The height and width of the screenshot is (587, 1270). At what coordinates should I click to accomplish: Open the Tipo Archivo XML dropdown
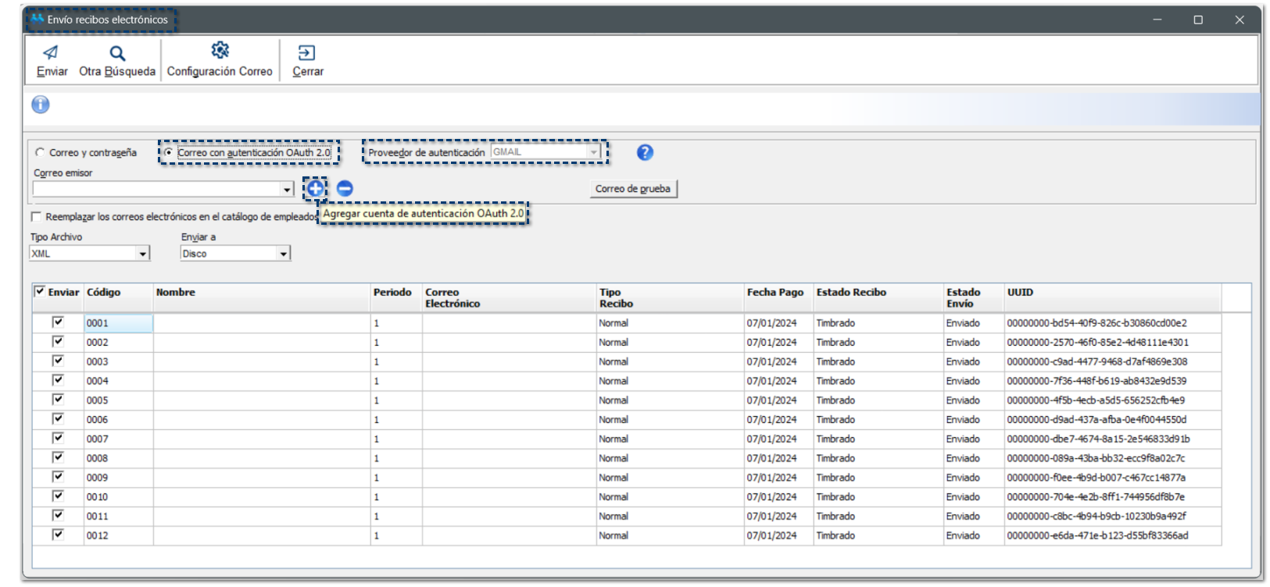tap(142, 254)
